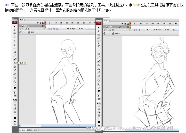Select the Eyedropper tool in left Flash window

point(15,70)
